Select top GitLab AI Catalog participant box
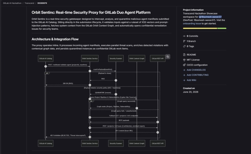This screenshot has height=154, width=251. (x=45, y=59)
